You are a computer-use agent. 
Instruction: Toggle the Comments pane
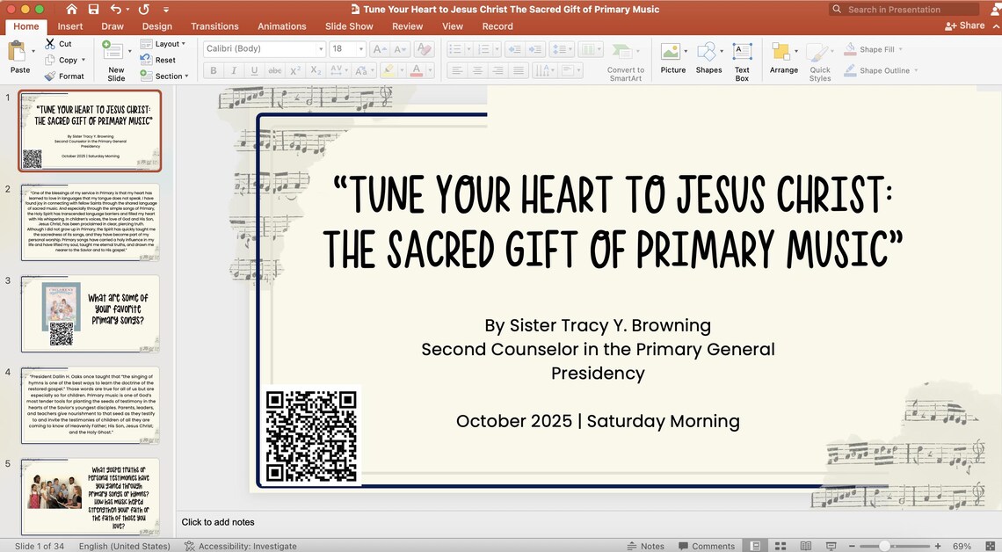(707, 546)
